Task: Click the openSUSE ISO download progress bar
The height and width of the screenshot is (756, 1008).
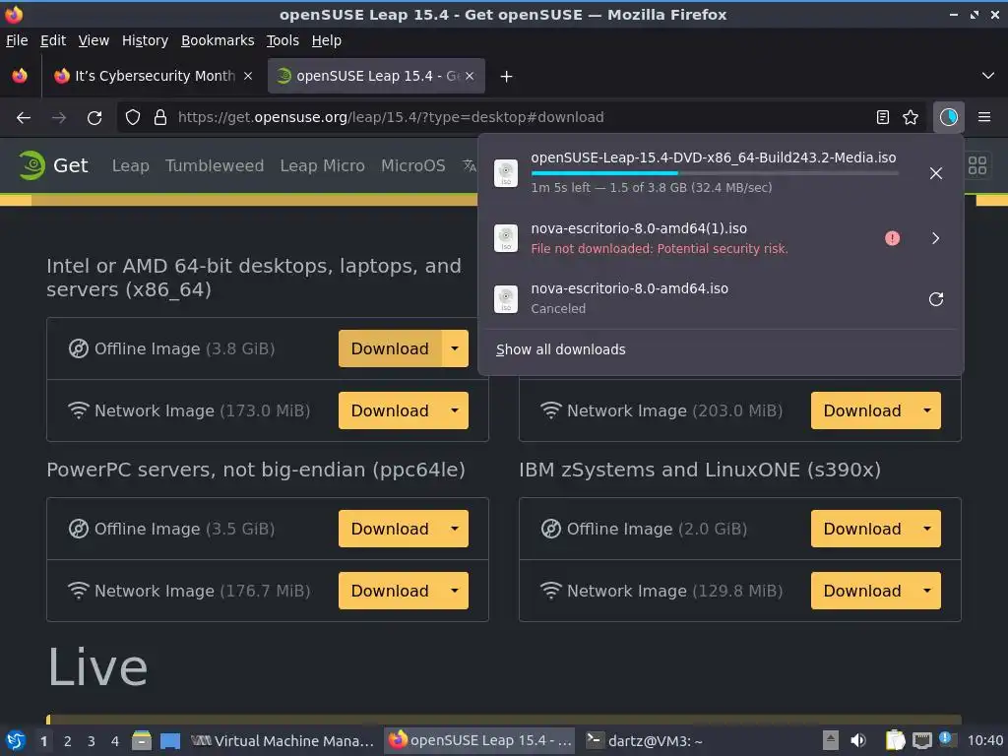Action: (715, 173)
